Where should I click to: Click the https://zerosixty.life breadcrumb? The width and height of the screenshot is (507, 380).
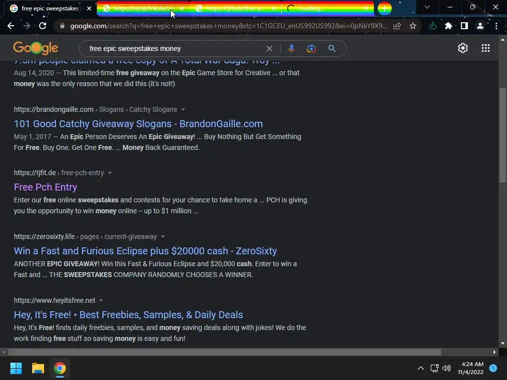click(44, 237)
